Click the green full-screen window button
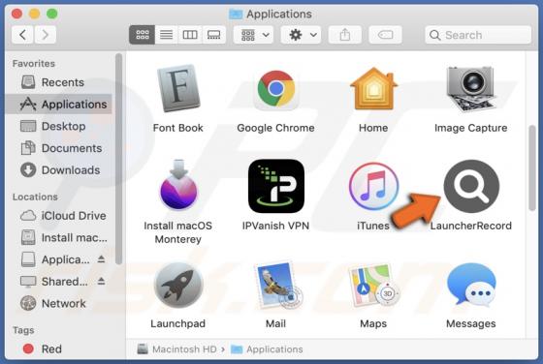 (52, 14)
